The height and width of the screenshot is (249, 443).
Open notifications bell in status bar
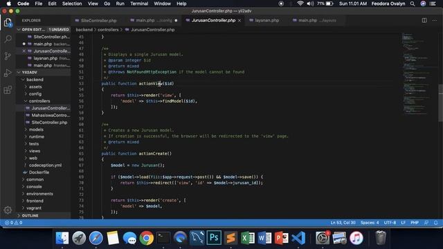(x=435, y=223)
